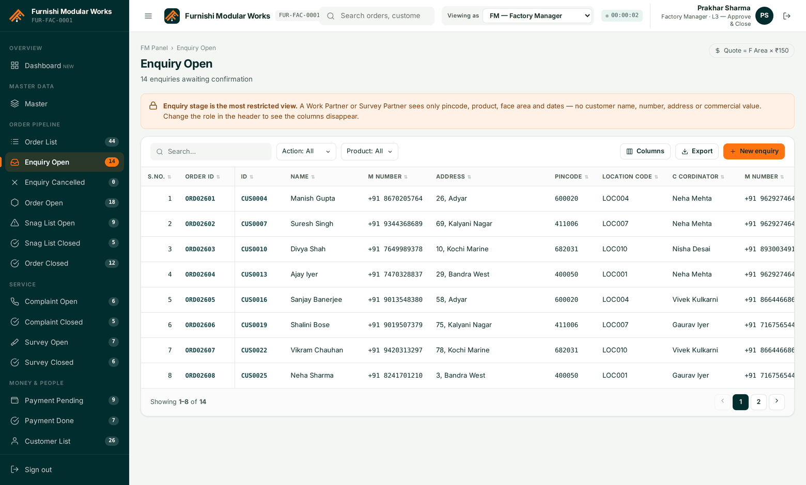Open order ORD02601
This screenshot has height=485, width=806.
[200, 199]
